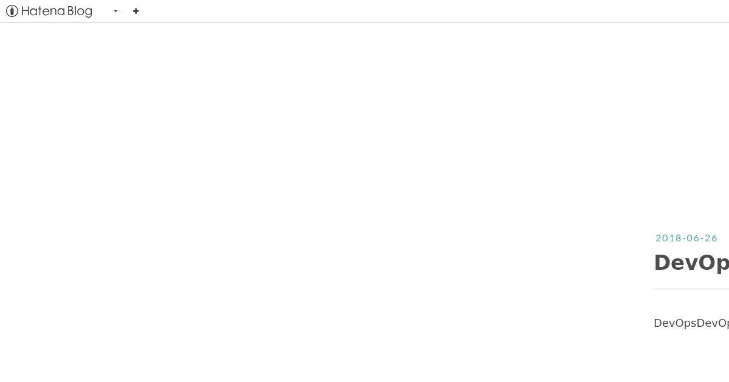
Task: Tap the bold plus symbol in toolbar
Action: click(136, 11)
